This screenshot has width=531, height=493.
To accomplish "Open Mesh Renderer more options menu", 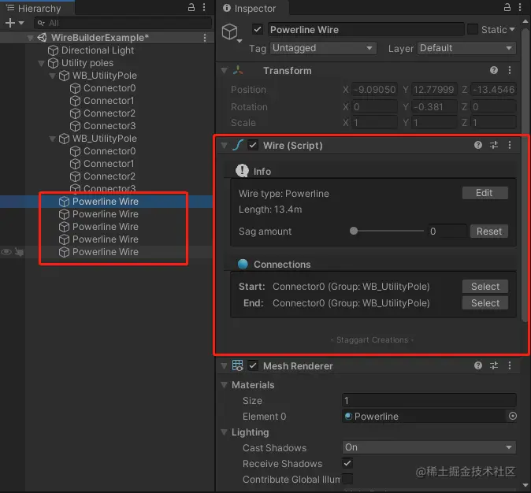I will 510,365.
